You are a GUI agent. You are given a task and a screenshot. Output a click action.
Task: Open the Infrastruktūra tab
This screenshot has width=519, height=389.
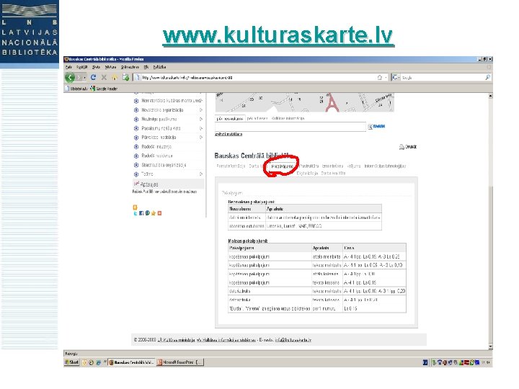click(308, 166)
